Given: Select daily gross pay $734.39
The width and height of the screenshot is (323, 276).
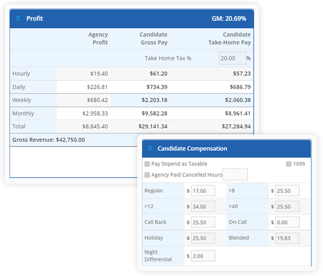Looking at the screenshot, I should tap(157, 87).
